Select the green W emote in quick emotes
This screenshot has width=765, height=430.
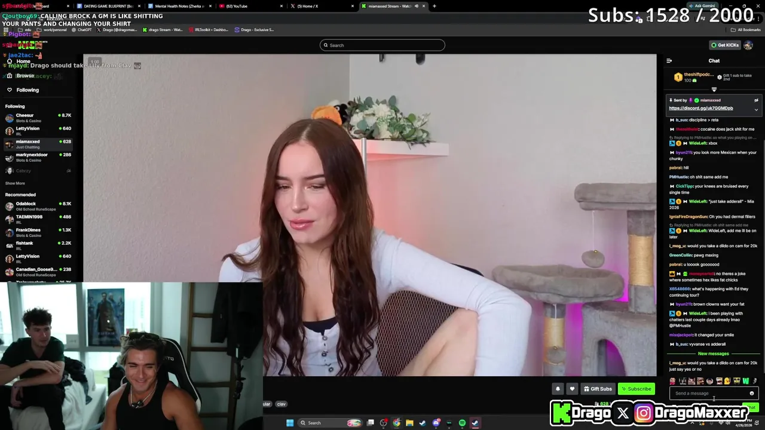pos(745,381)
